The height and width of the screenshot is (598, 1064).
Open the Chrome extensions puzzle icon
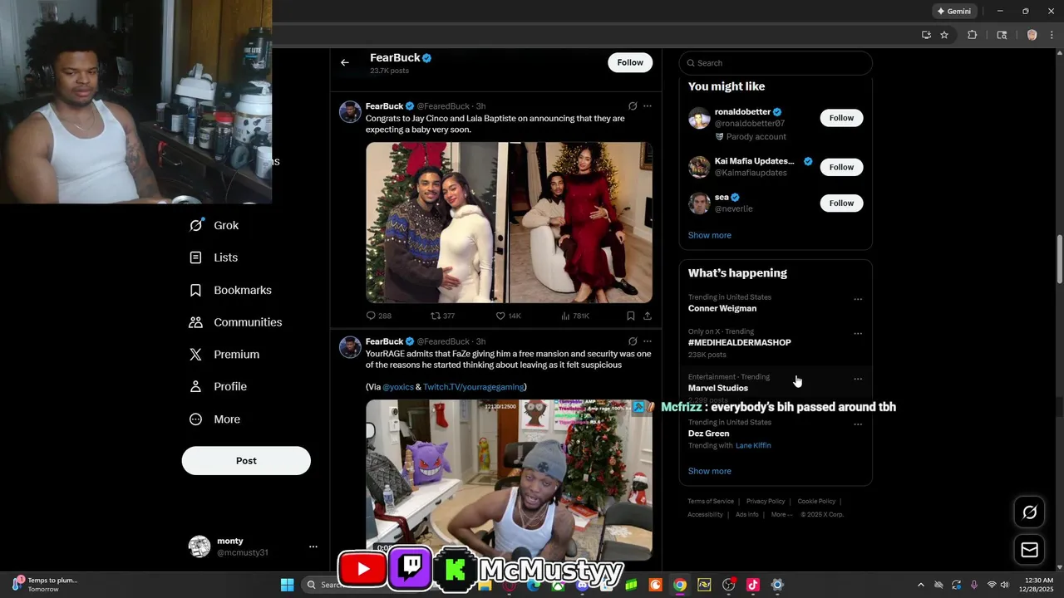point(972,35)
